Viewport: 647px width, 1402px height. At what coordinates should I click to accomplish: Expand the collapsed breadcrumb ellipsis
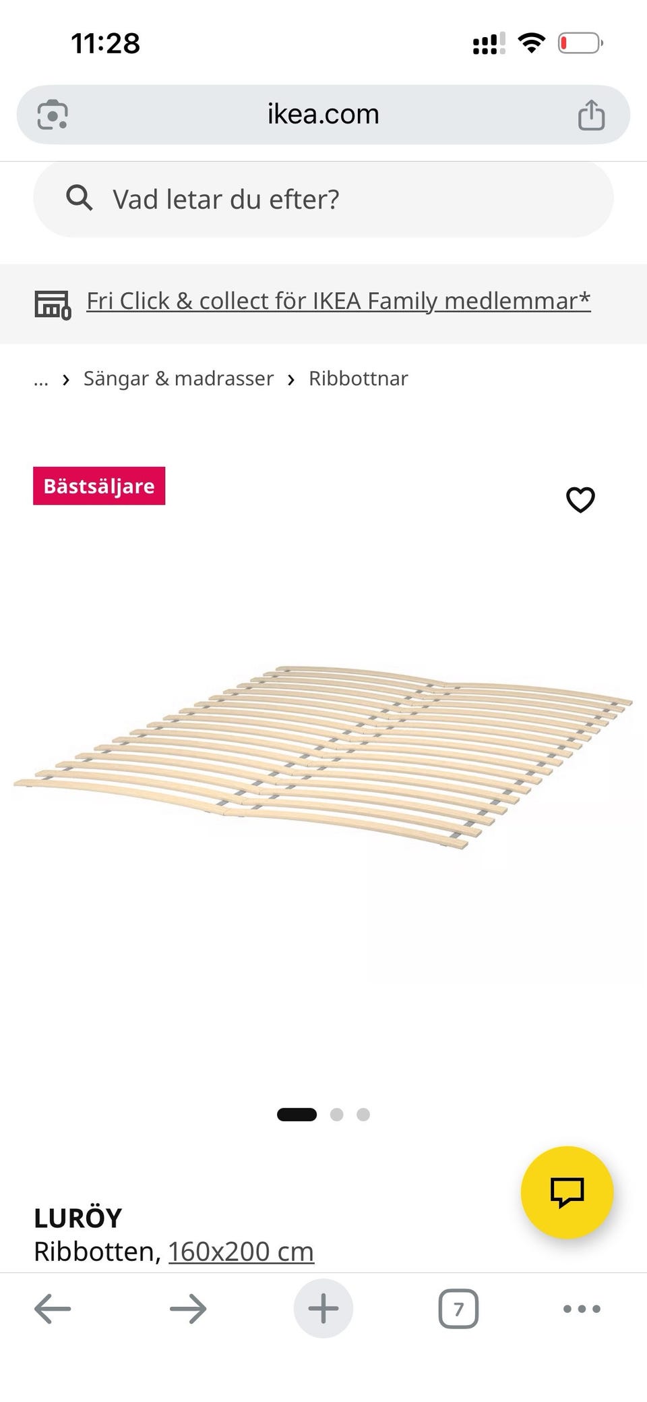click(41, 379)
